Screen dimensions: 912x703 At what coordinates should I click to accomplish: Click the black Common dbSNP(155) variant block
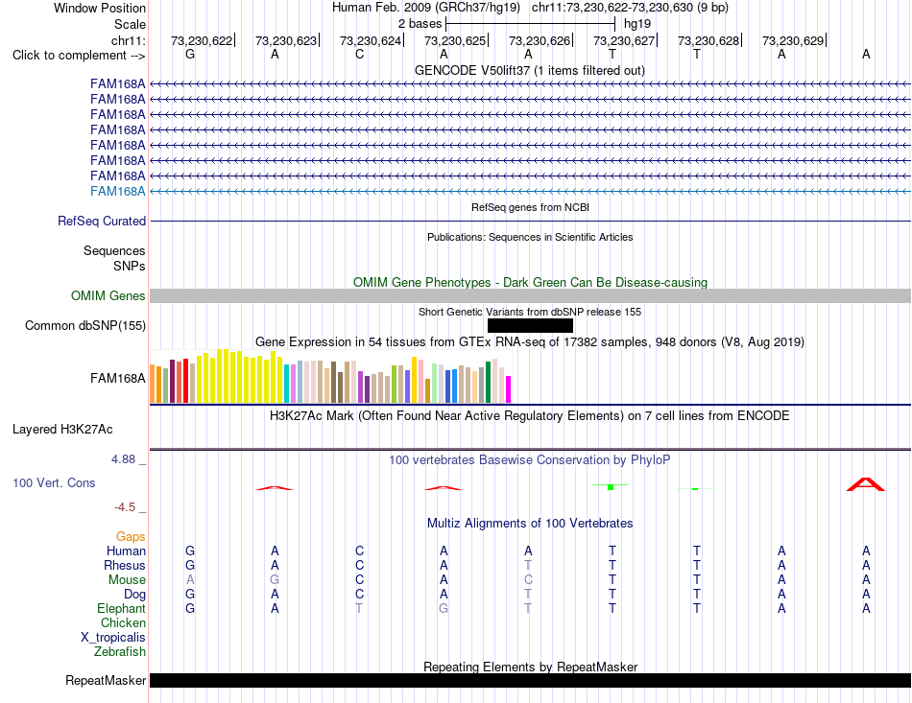point(530,325)
